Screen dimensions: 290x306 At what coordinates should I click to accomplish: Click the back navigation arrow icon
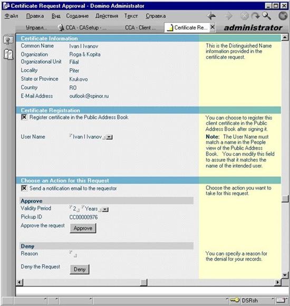click(211, 16)
